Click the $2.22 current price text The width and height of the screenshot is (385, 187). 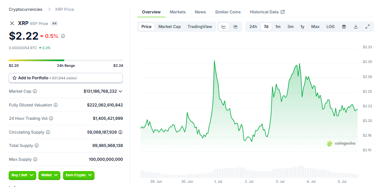tap(24, 36)
